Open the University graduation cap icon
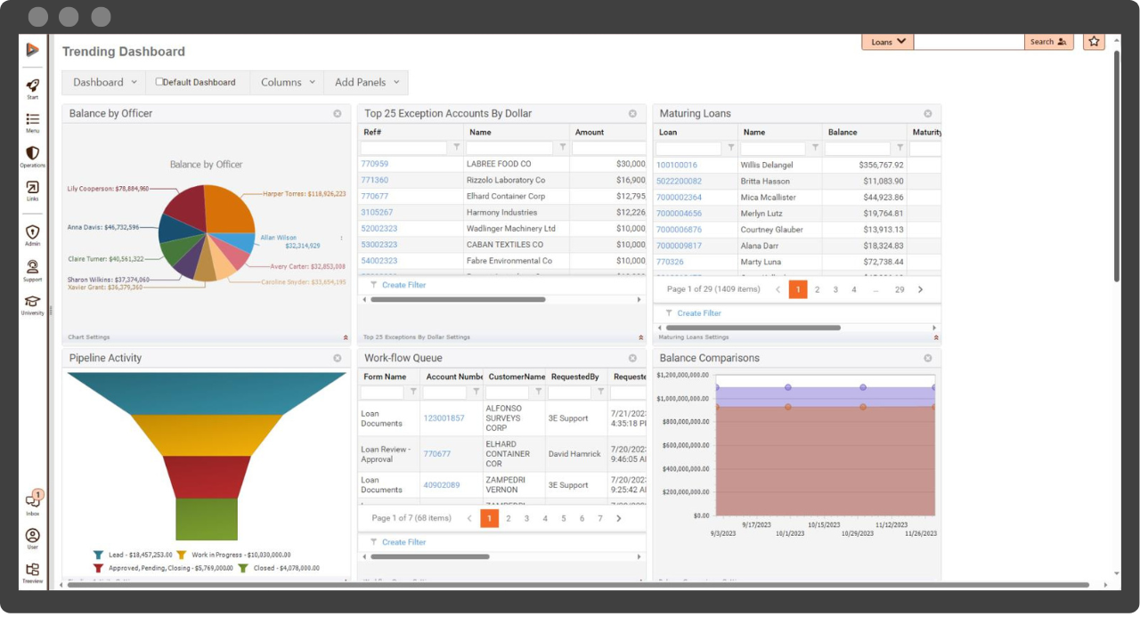The width and height of the screenshot is (1140, 641). 32,304
